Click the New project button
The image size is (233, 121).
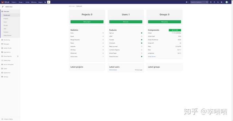[x=87, y=22]
